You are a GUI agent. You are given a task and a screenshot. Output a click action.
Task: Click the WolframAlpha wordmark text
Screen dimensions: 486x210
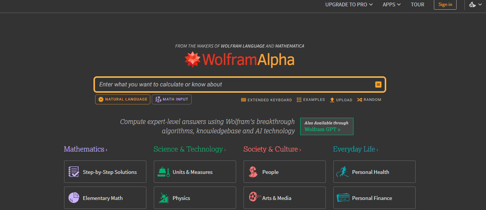click(248, 60)
